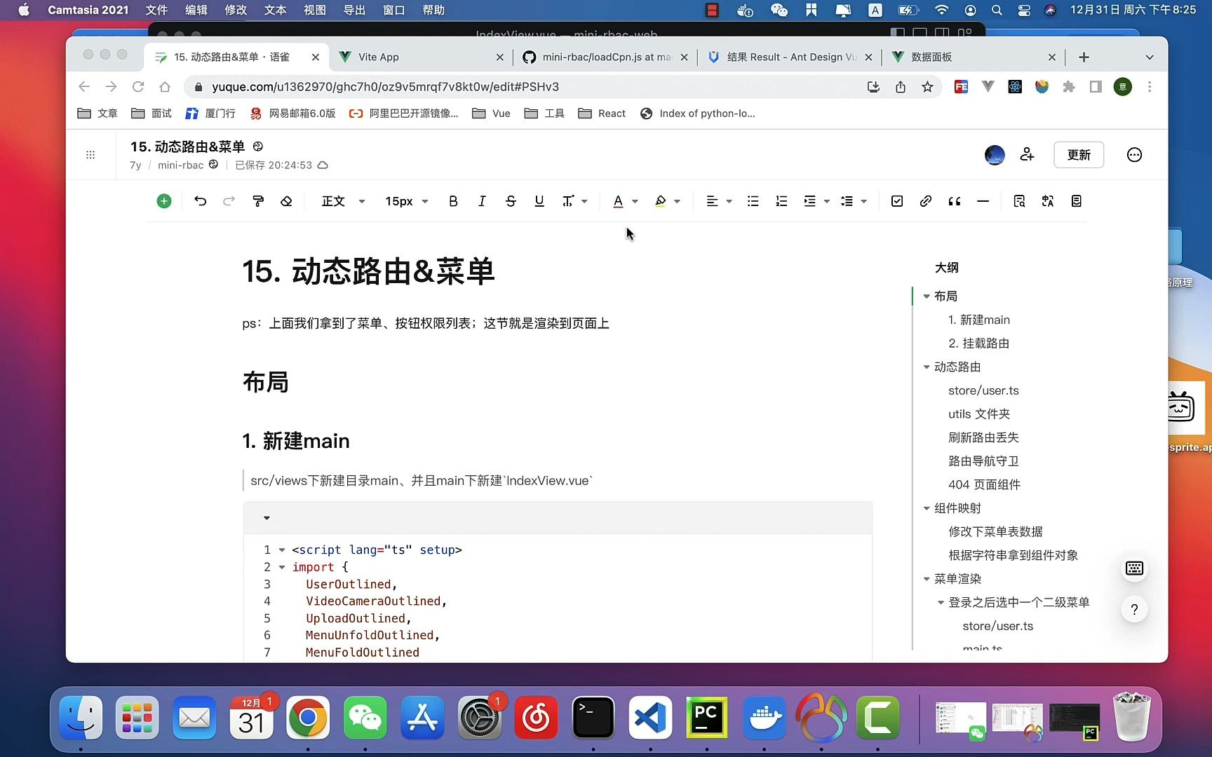Insert a hyperlink using the link icon
This screenshot has height=757, width=1212.
coord(925,201)
